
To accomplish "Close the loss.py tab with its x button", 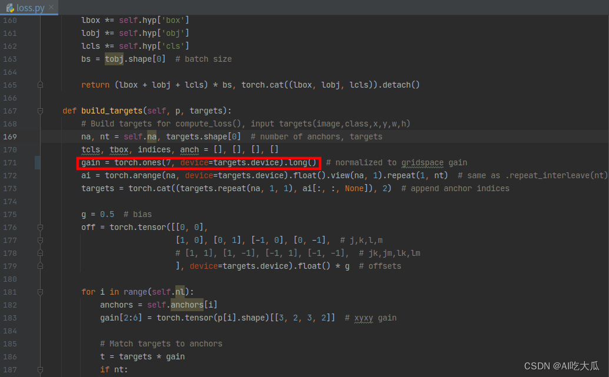I will click(x=51, y=8).
